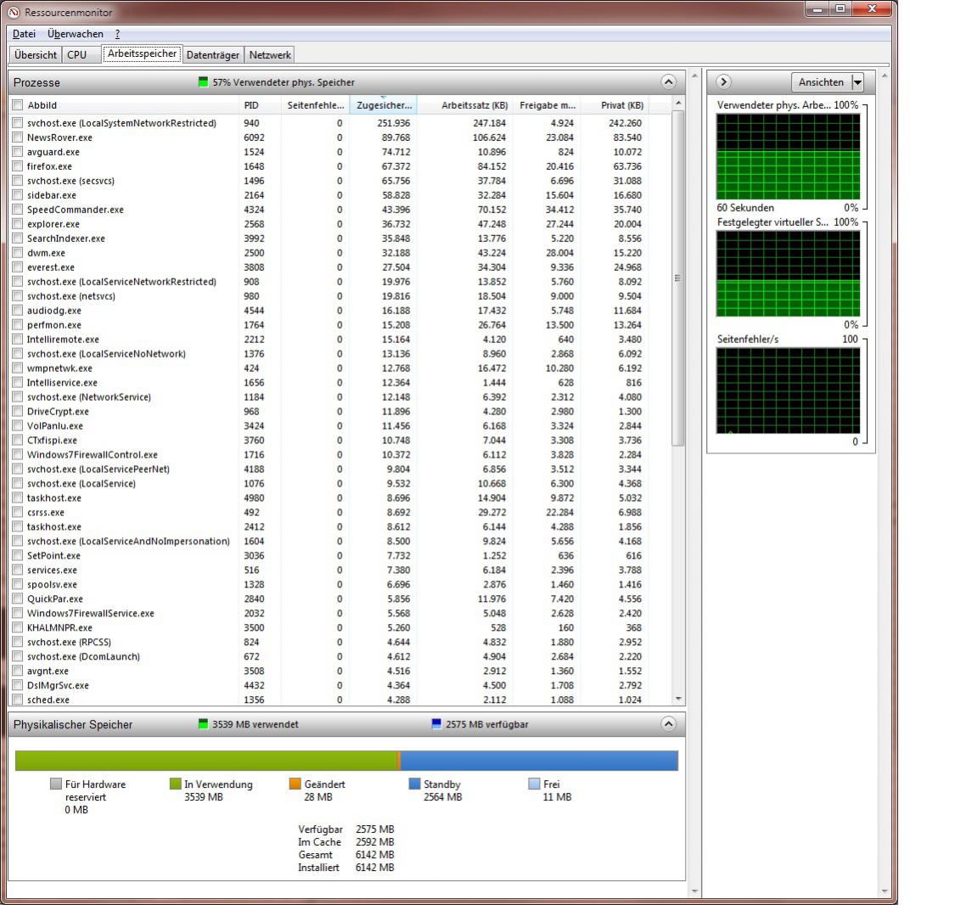This screenshot has height=905, width=977.
Task: Collapse the Physikalischer Speicher section
Action: click(x=668, y=724)
